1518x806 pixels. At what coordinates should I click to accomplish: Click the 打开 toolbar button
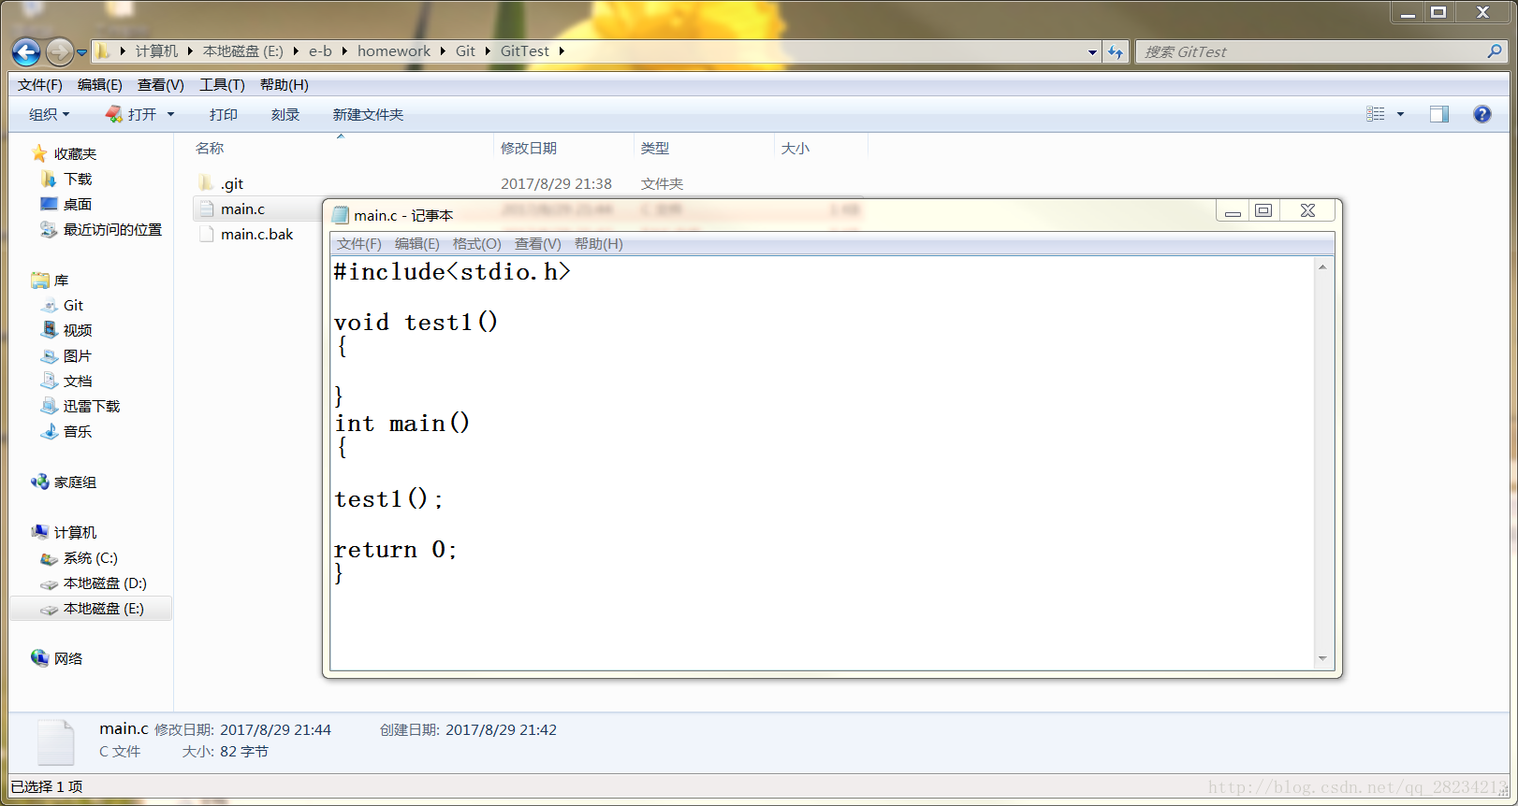click(131, 114)
